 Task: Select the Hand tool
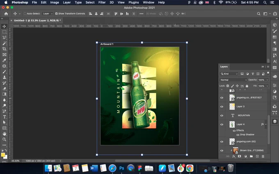pyautogui.click(x=4, y=134)
